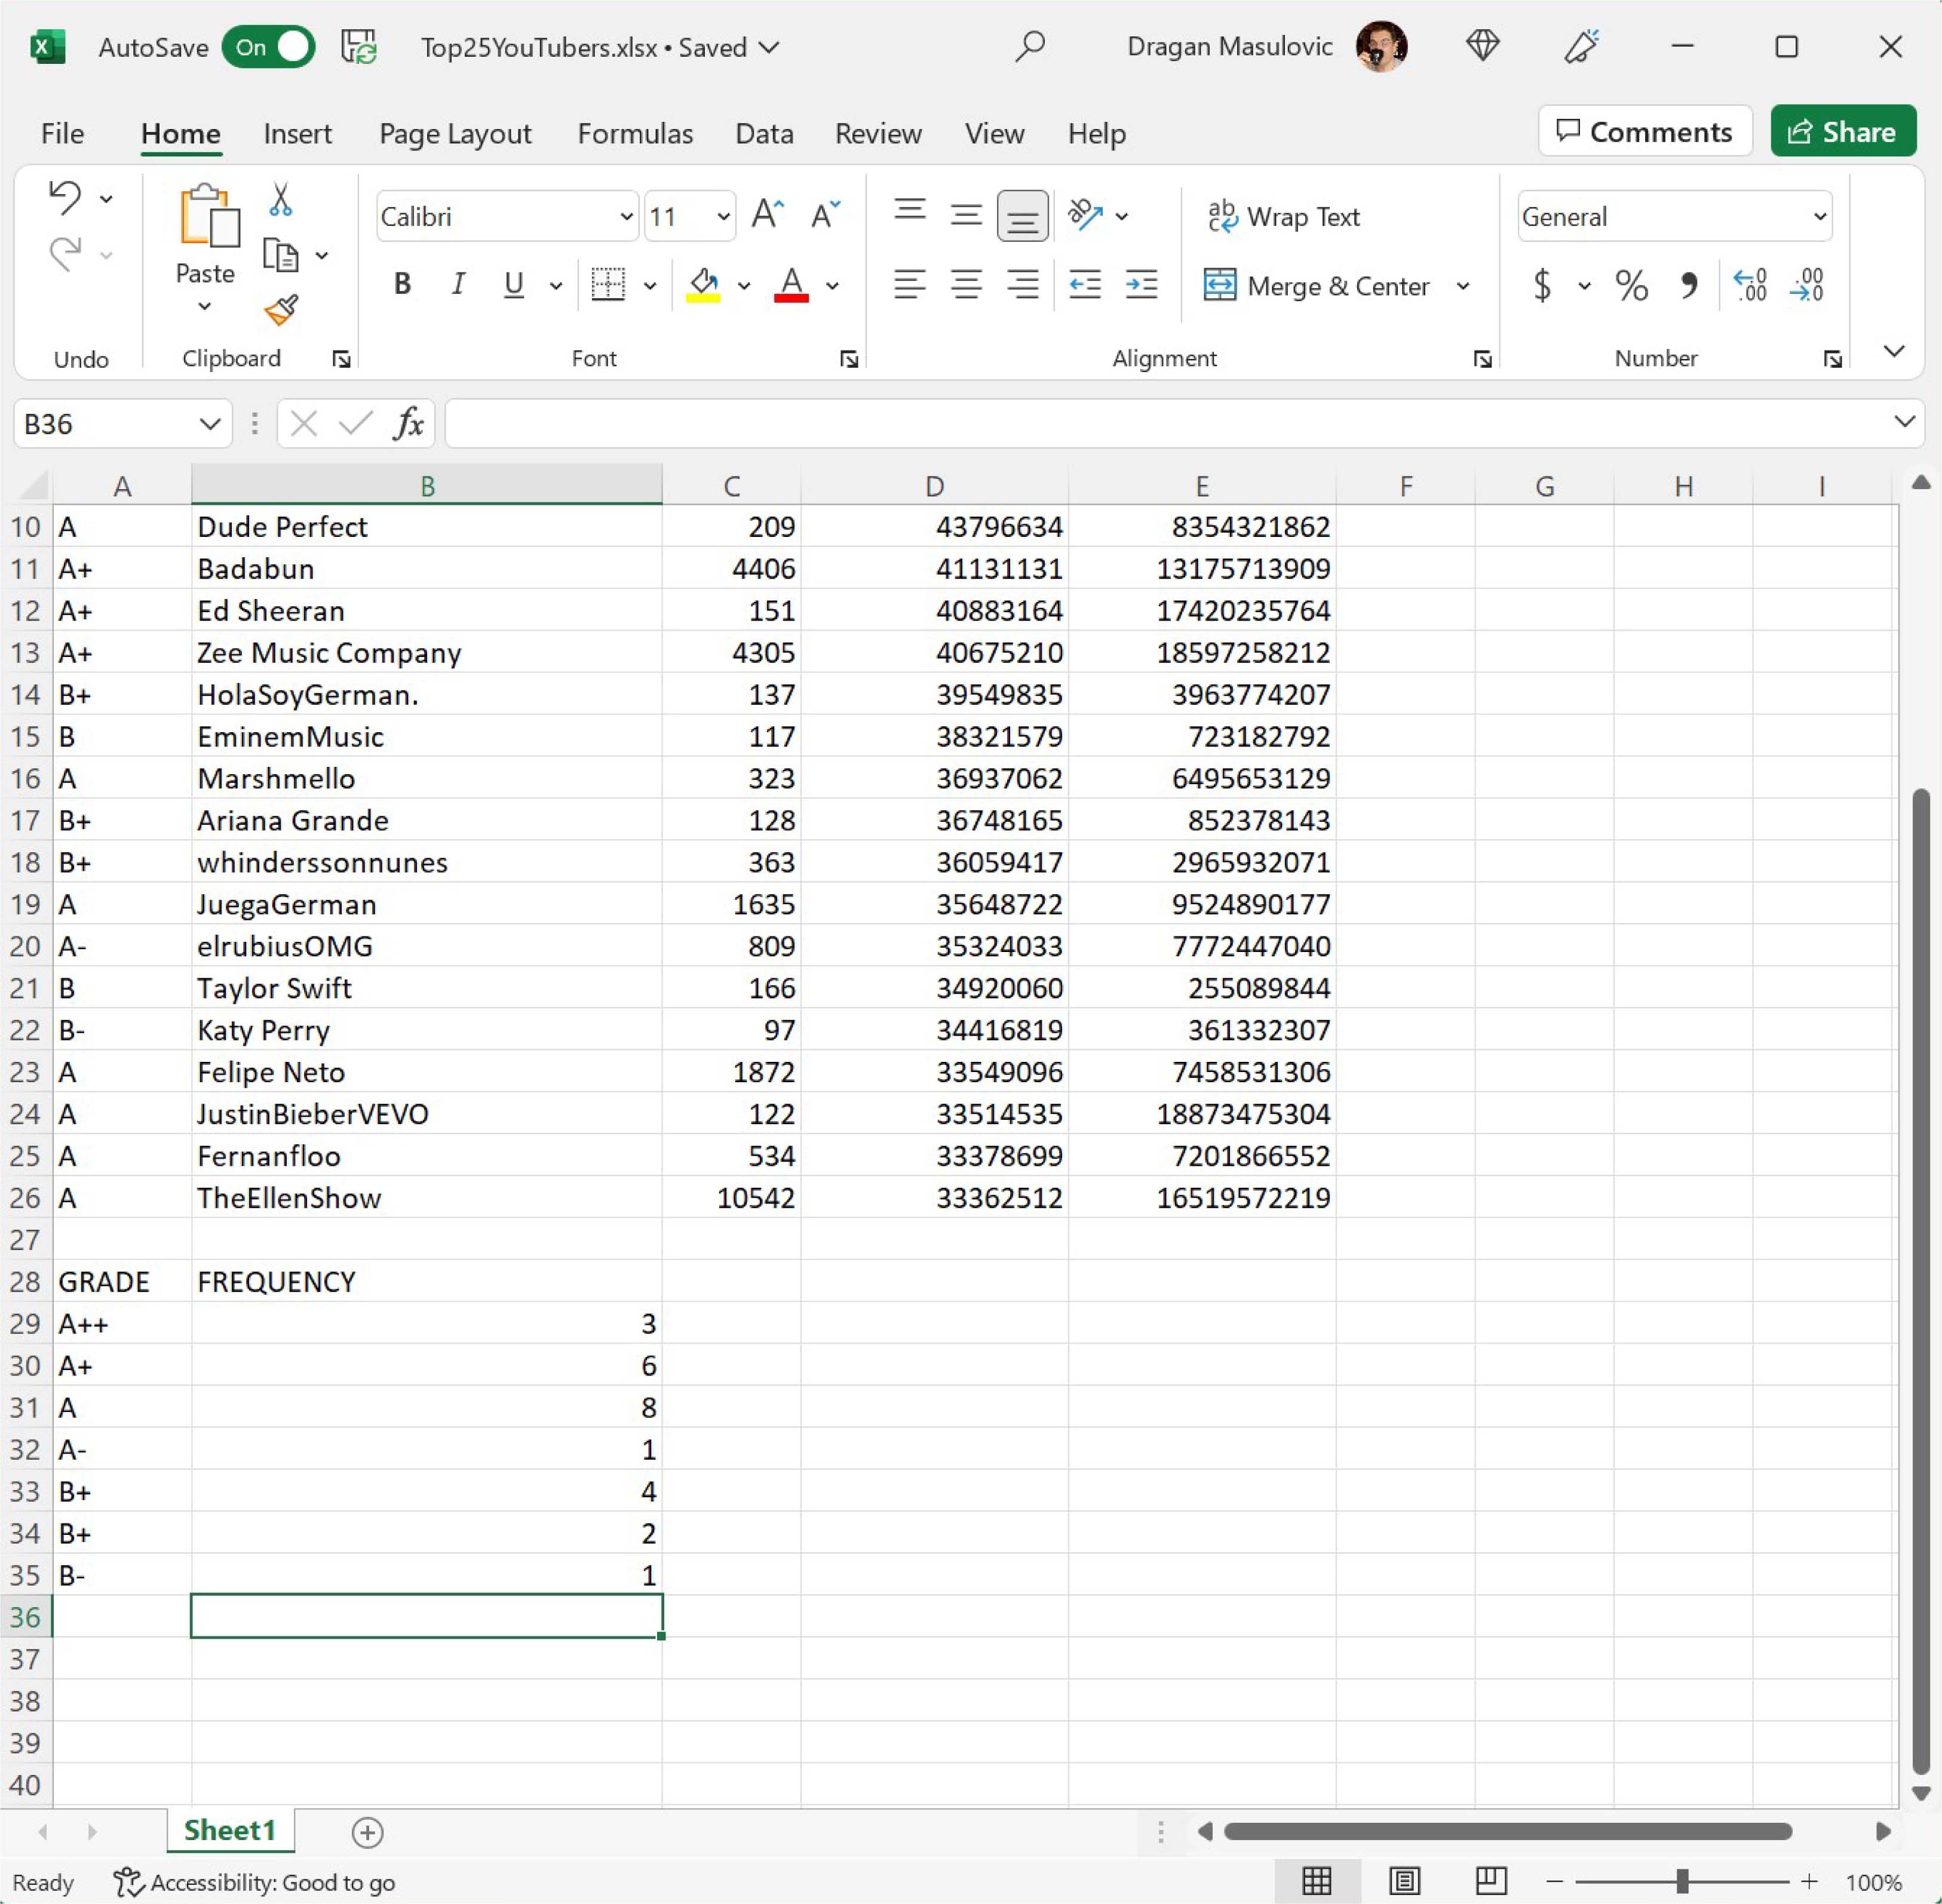
Task: Open the font name Calibri dropdown
Action: coord(626,216)
